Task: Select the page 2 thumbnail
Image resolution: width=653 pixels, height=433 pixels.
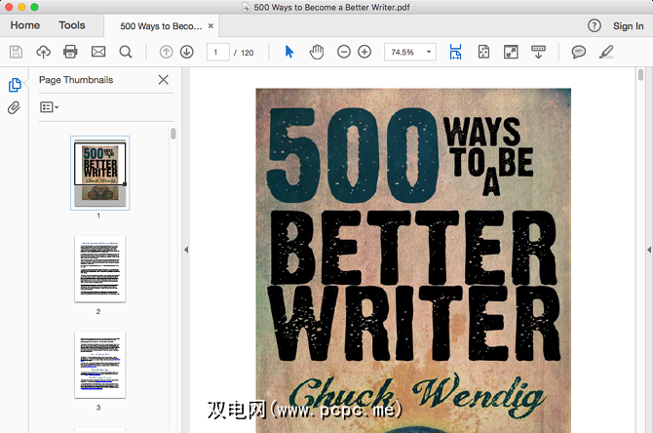Action: [99, 268]
